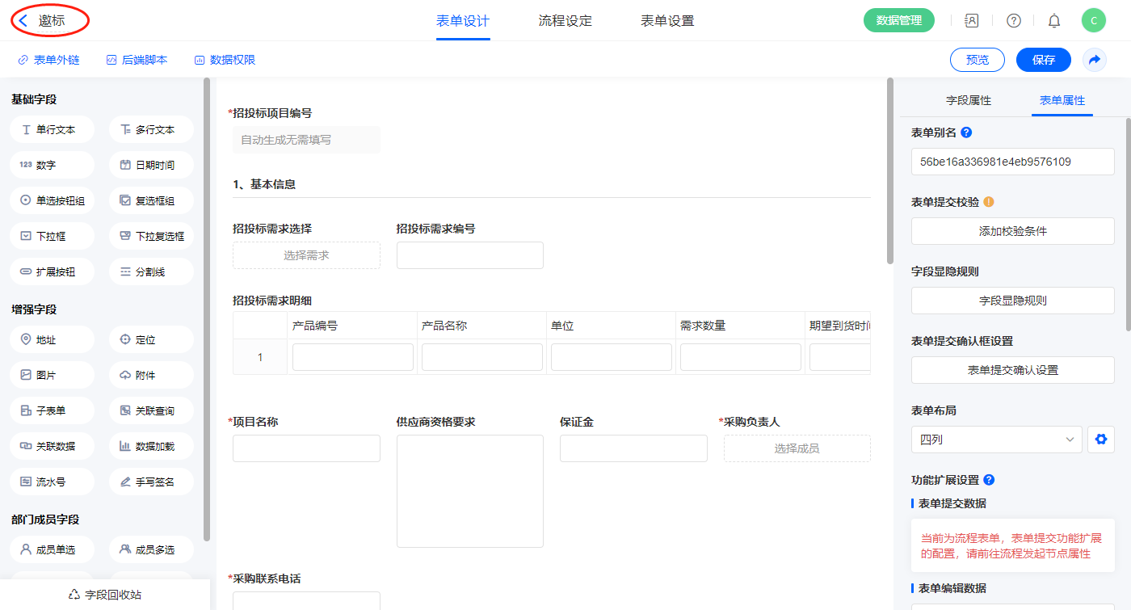Open the notification bell icon

tap(1053, 21)
